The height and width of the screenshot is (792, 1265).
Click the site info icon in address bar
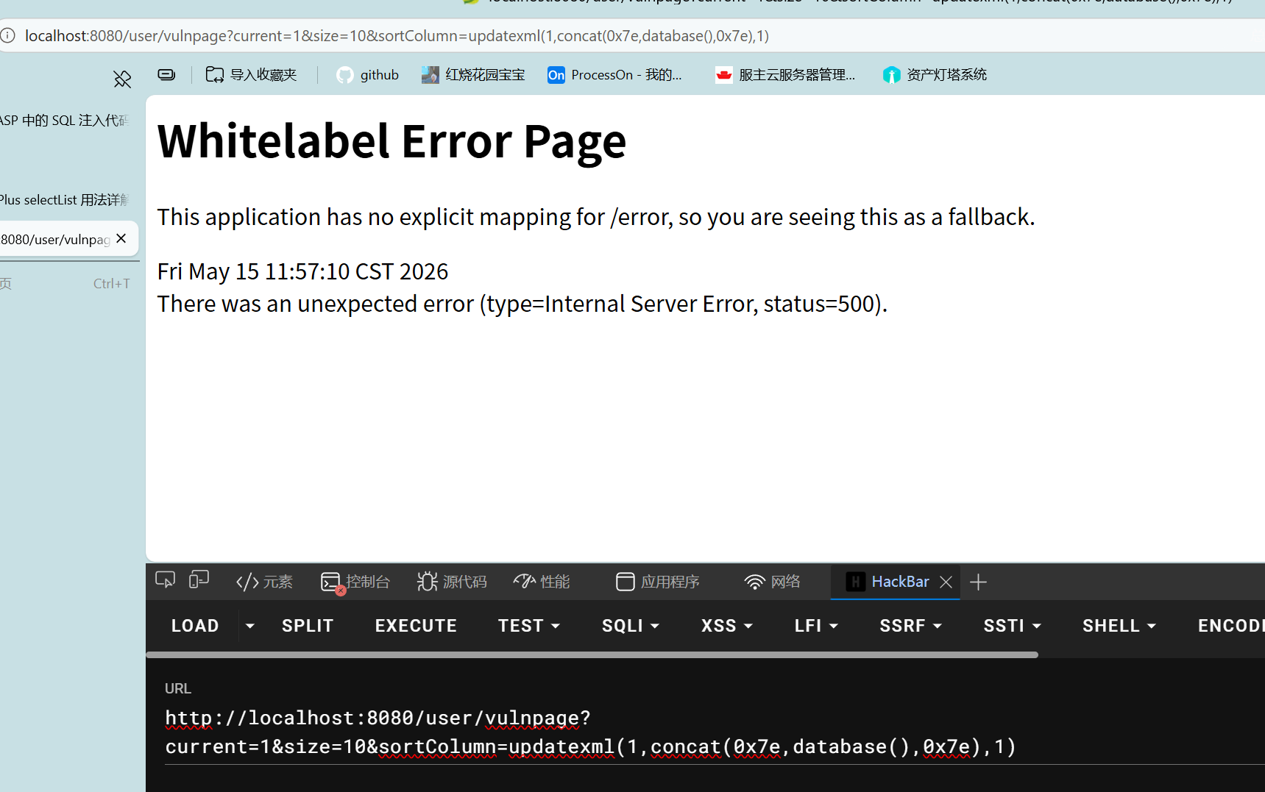pos(7,35)
